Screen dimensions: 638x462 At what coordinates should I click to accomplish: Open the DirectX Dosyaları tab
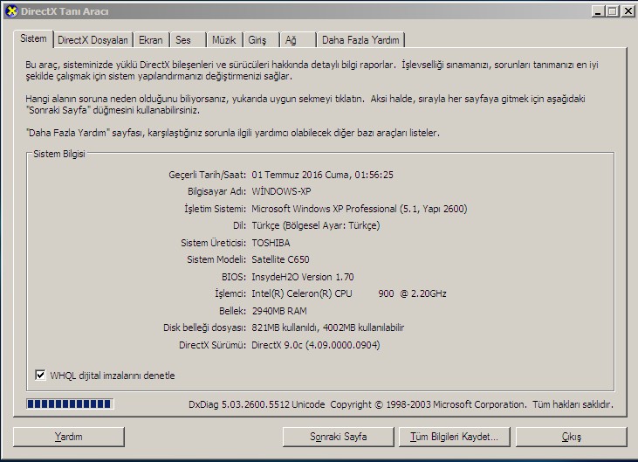(x=93, y=40)
